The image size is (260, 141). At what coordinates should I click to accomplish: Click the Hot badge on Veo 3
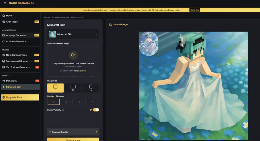pyautogui.click(x=37, y=67)
